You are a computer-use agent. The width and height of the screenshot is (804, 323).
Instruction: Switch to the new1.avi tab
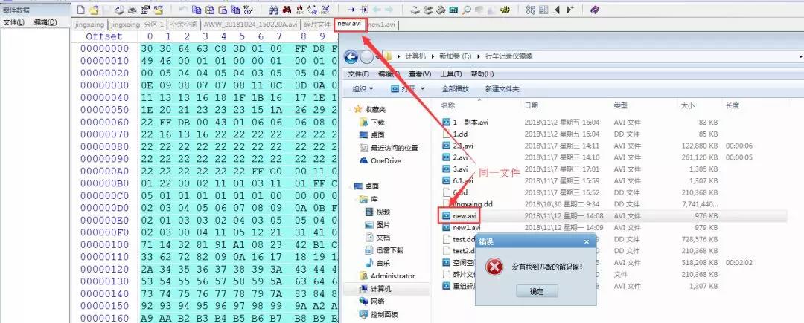(382, 25)
